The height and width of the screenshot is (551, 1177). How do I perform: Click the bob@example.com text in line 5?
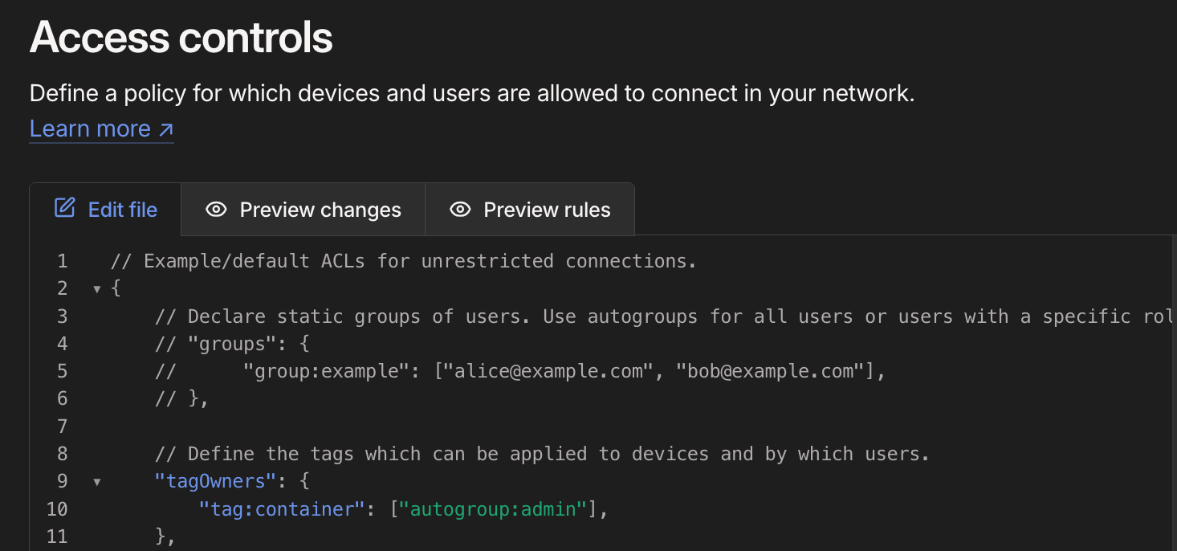(770, 371)
